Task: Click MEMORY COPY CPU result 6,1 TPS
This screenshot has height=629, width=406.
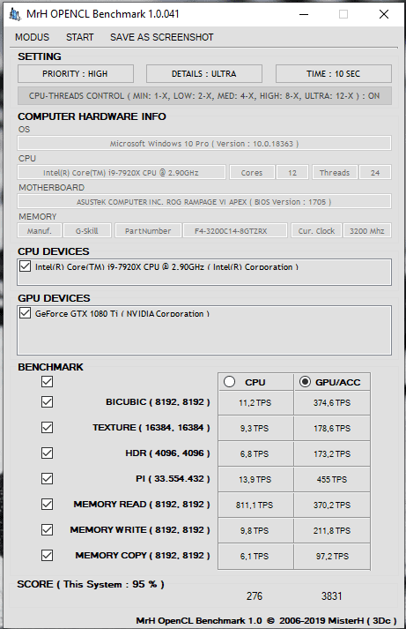Action: coord(255,556)
